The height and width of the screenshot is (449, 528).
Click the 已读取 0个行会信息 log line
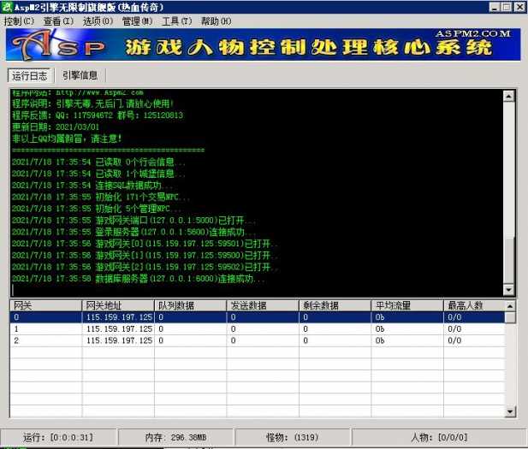point(98,162)
